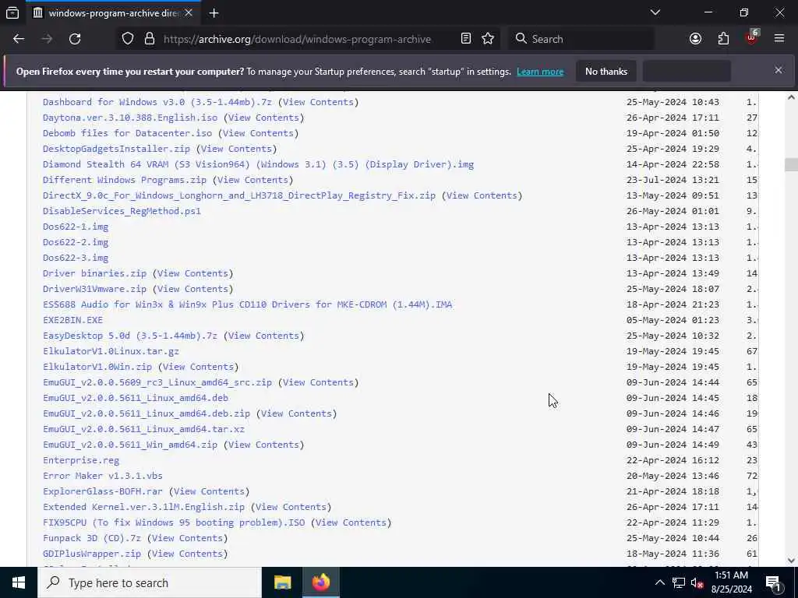Focus the address bar URL
This screenshot has width=798, height=598.
tap(297, 39)
